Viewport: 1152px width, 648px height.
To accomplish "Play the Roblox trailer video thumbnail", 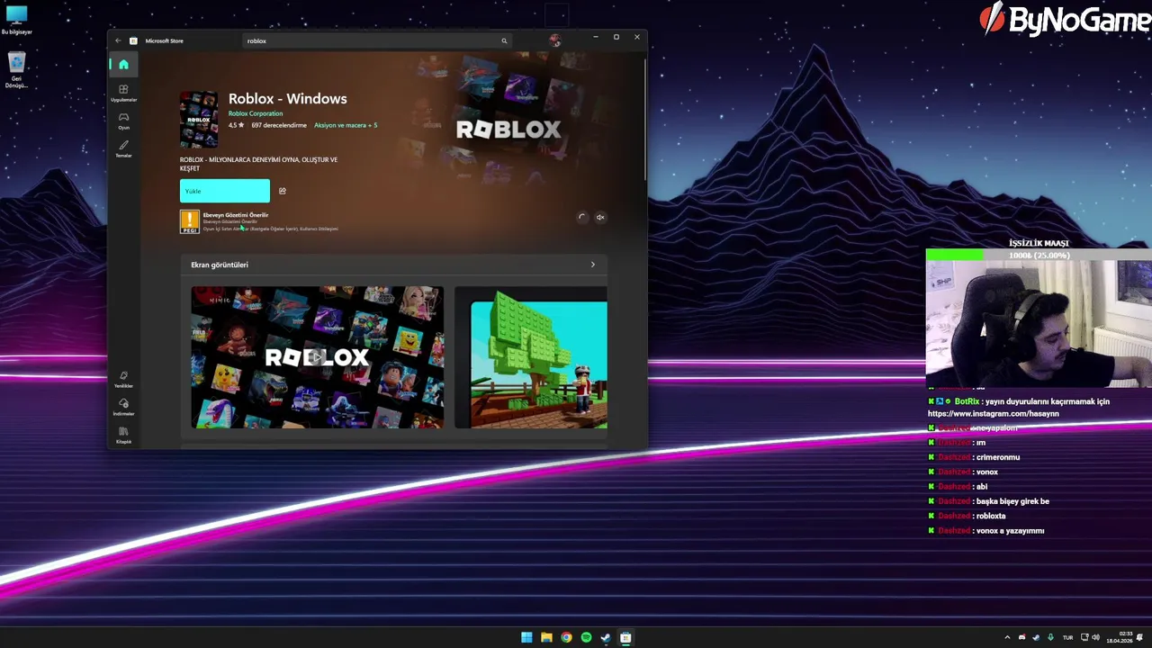I will point(317,357).
